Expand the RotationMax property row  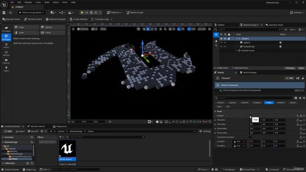click(215, 133)
